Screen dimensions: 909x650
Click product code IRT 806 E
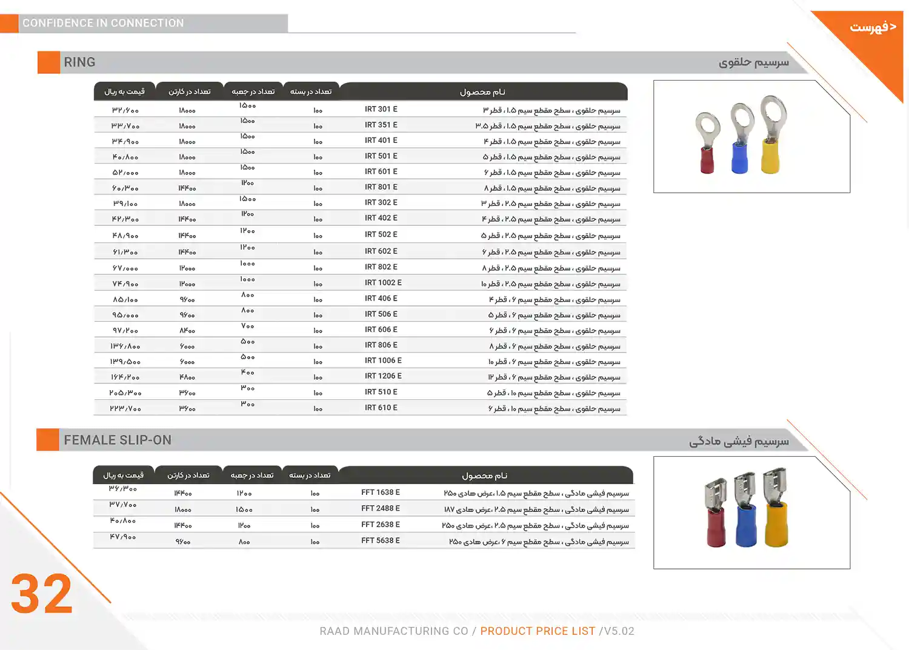coord(381,345)
